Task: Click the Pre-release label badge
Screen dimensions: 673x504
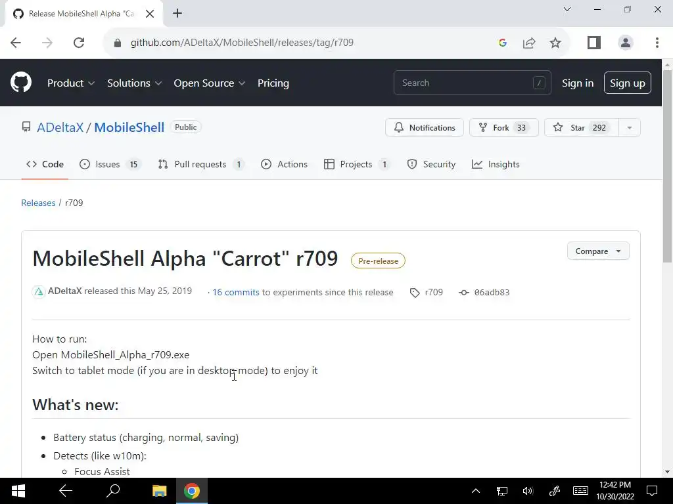Action: 378,261
